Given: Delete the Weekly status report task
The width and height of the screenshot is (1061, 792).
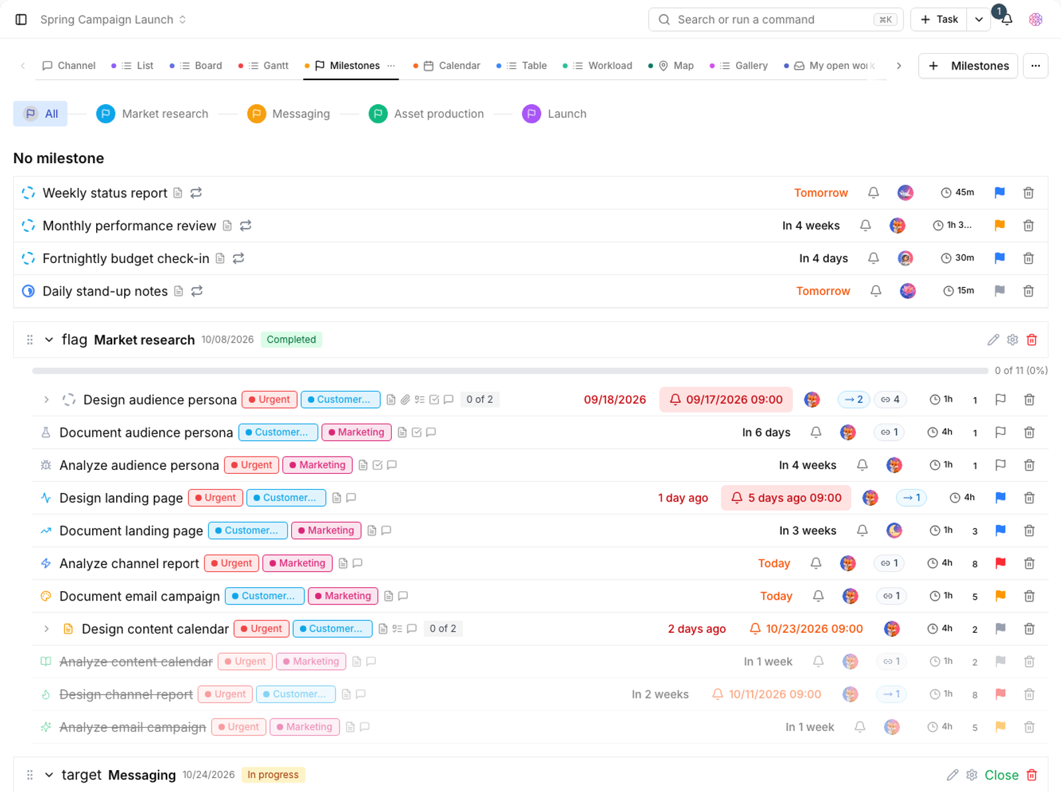Looking at the screenshot, I should pyautogui.click(x=1029, y=193).
